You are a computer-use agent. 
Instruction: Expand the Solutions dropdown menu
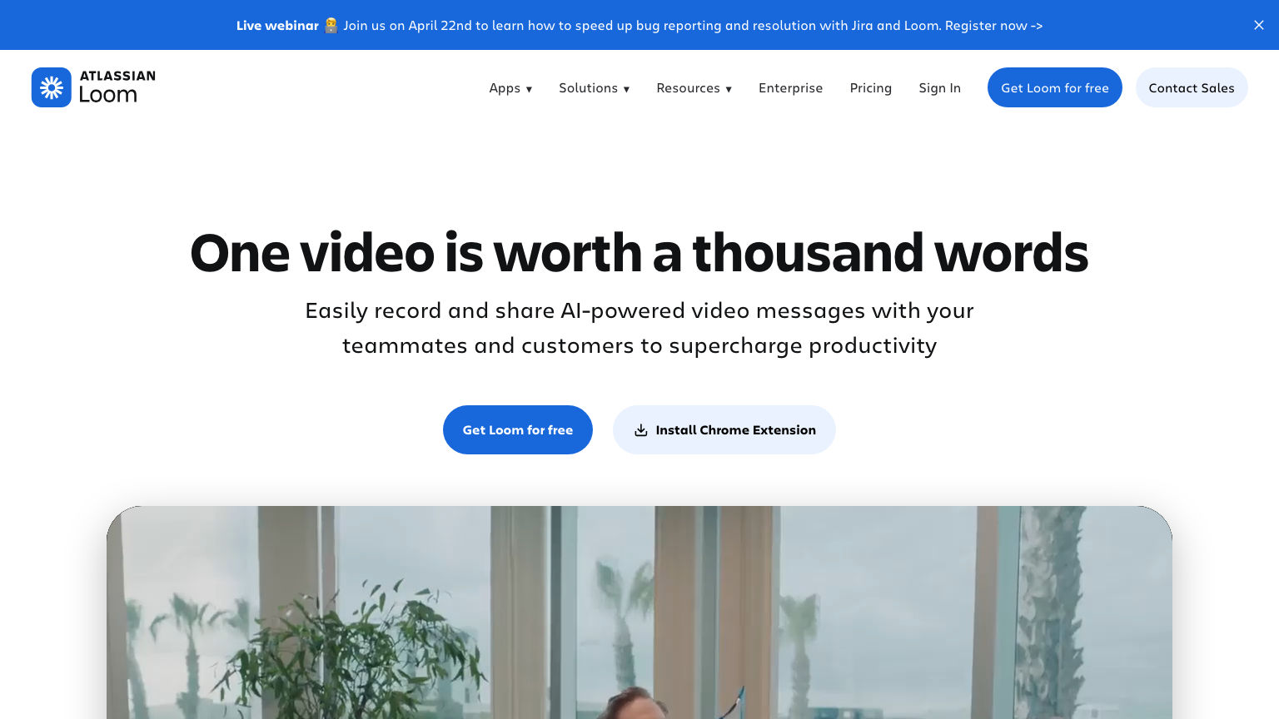(595, 88)
